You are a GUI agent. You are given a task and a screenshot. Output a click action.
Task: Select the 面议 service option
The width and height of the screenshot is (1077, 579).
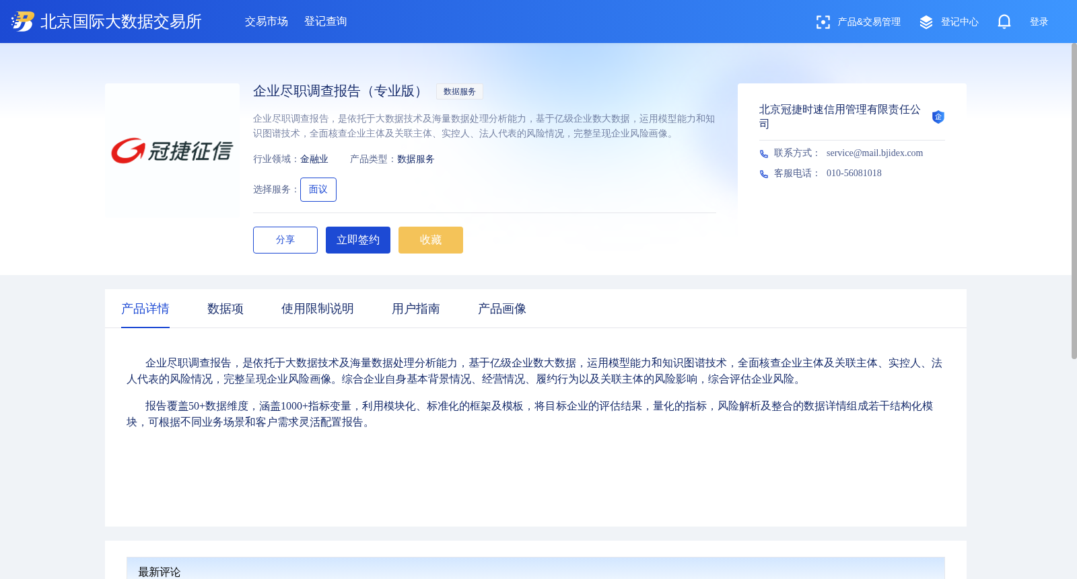point(318,190)
